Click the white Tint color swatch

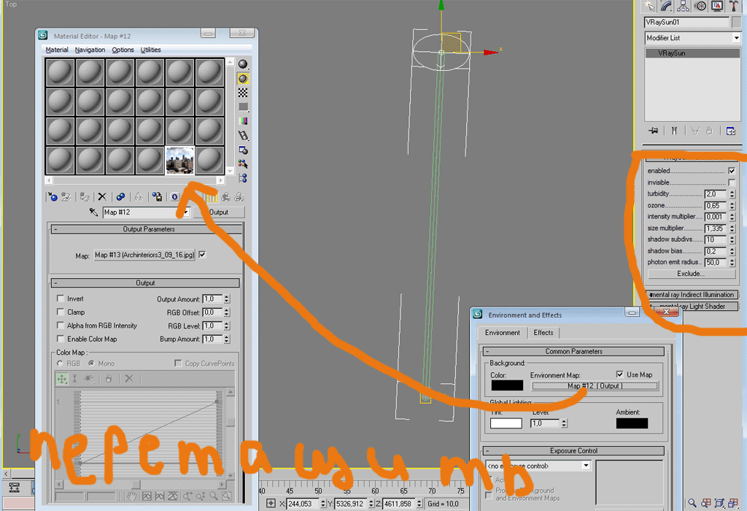[506, 423]
